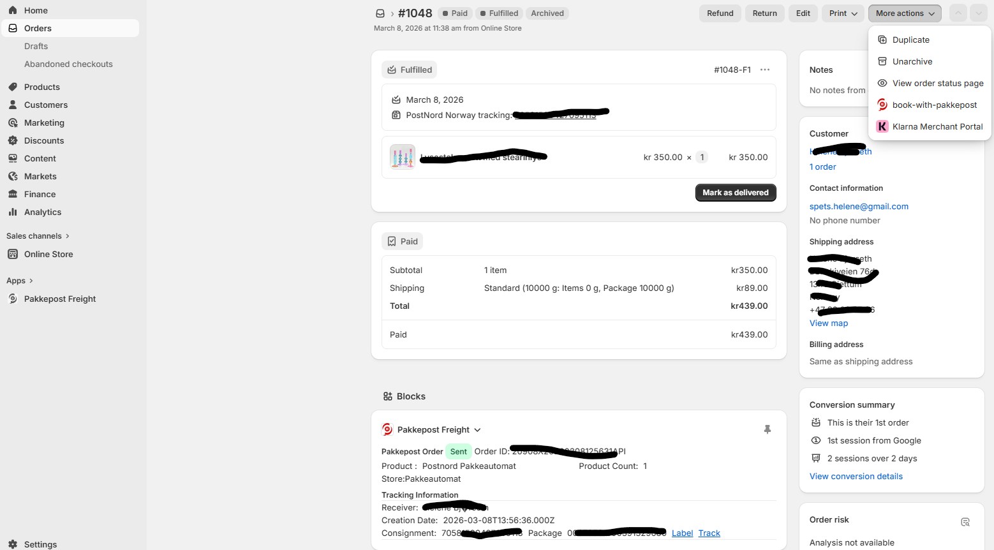Click the Discounts percent icon
994x550 pixels.
click(x=13, y=140)
